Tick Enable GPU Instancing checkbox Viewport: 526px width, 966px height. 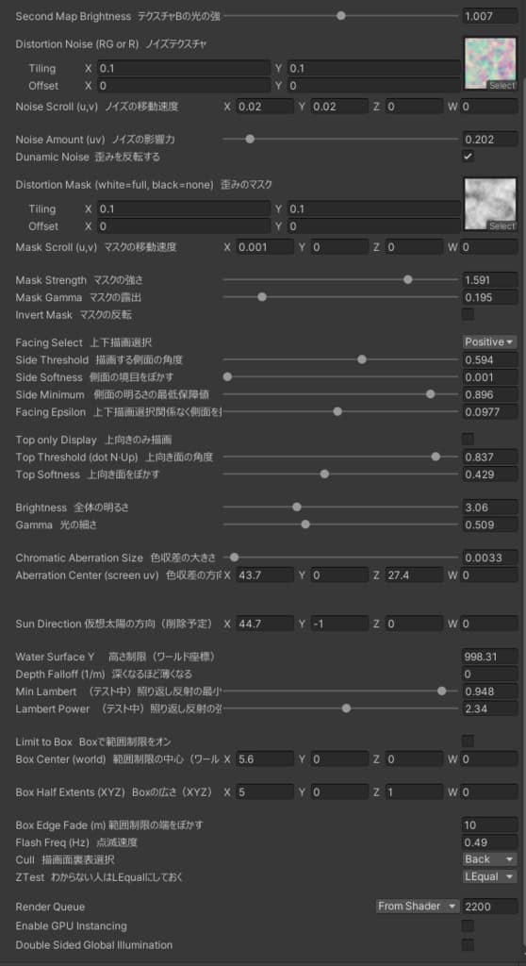point(468,925)
